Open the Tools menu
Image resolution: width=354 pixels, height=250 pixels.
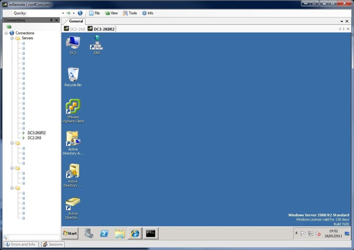(130, 13)
